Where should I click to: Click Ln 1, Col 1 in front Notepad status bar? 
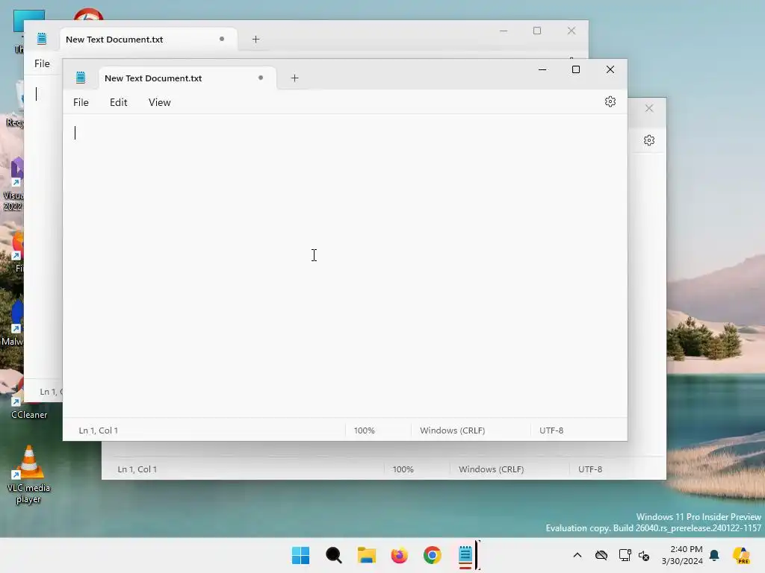pos(98,430)
